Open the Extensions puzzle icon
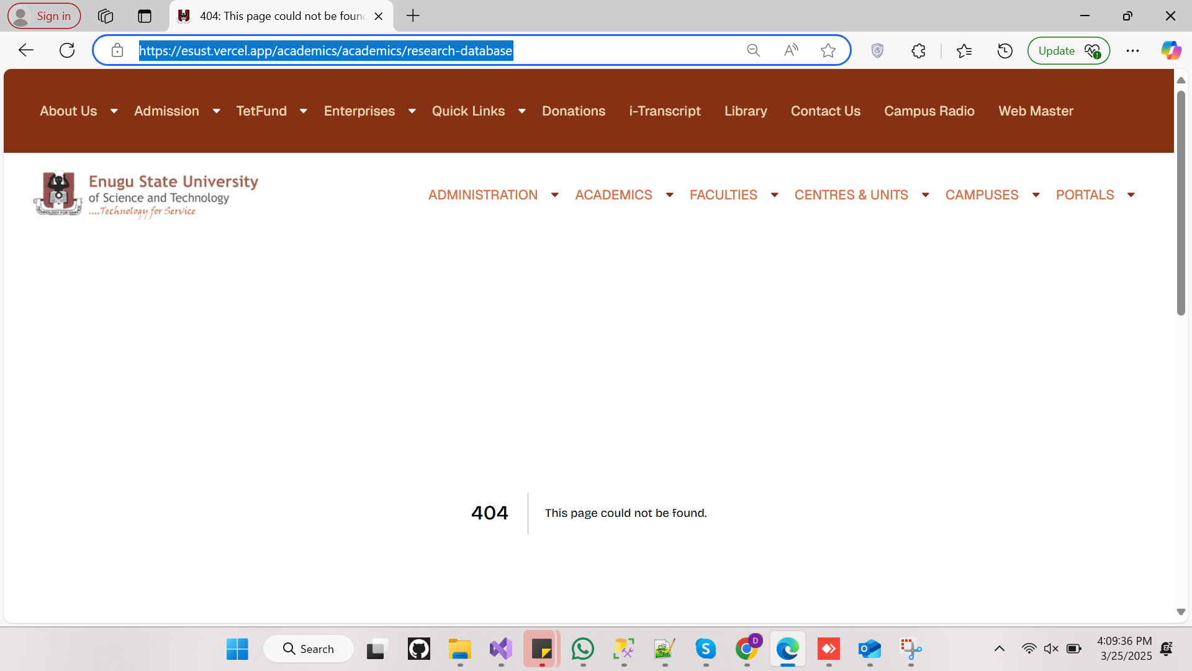The height and width of the screenshot is (671, 1192). [918, 50]
